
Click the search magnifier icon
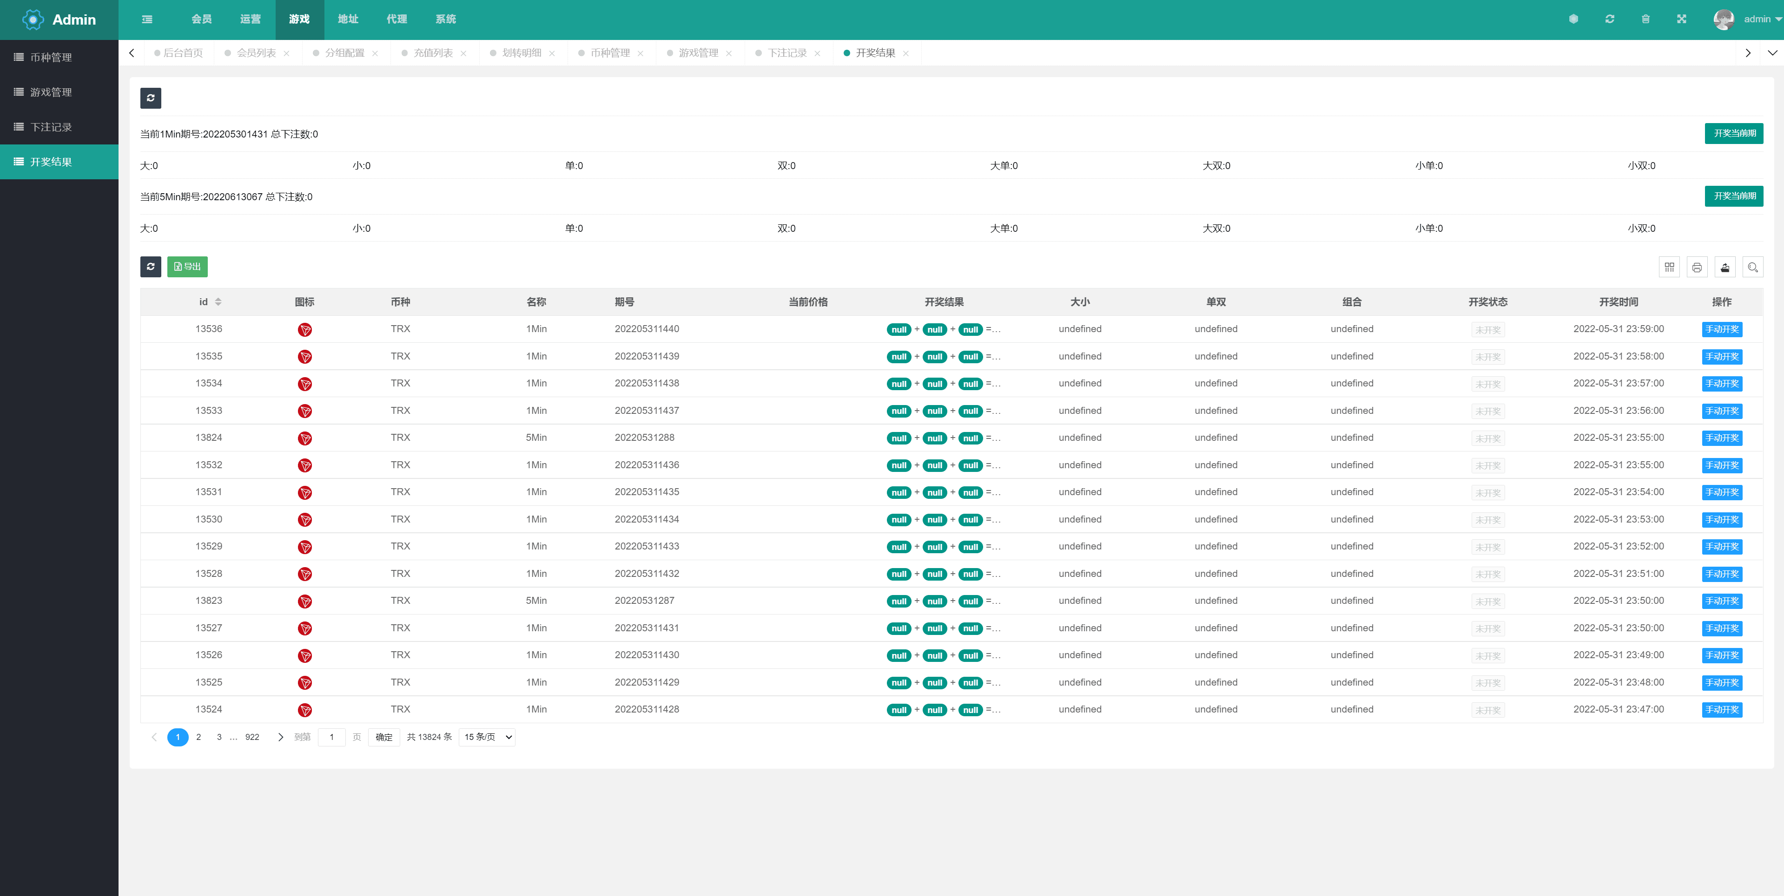click(1752, 268)
